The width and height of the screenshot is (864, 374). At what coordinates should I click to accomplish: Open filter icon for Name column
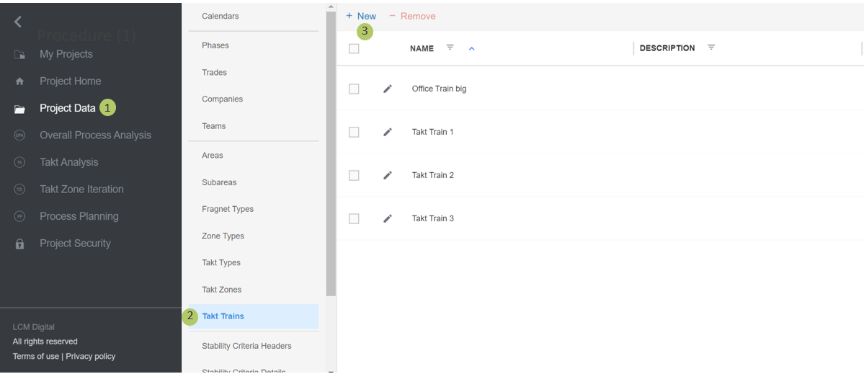450,48
